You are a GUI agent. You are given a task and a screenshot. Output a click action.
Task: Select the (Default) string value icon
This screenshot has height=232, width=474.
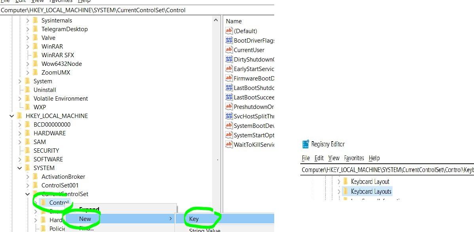[229, 31]
